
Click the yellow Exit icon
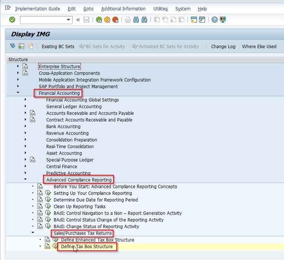click(107, 20)
